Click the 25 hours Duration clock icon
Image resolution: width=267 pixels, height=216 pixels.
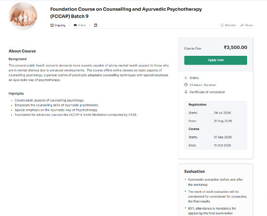186,85
